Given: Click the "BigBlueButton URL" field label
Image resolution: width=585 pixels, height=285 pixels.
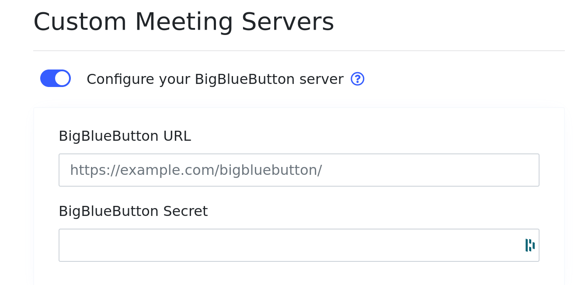Looking at the screenshot, I should pos(125,136).
